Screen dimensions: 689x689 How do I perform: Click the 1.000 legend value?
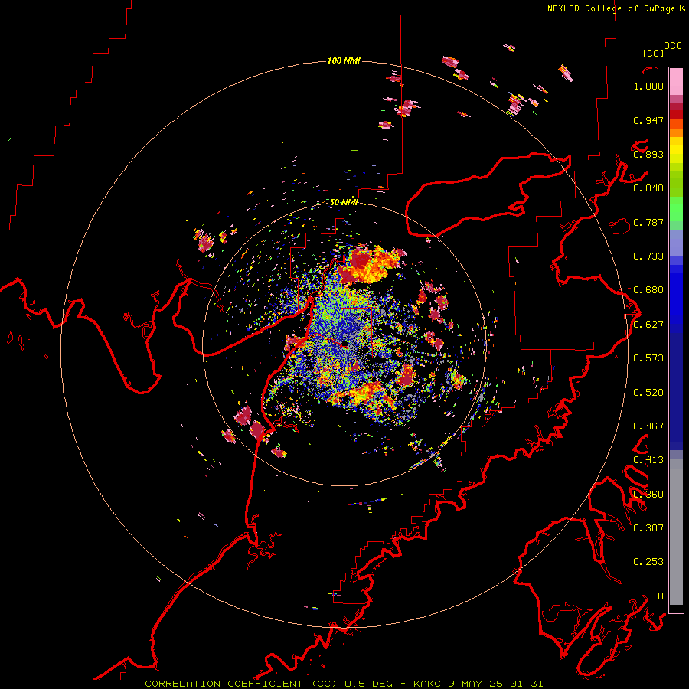click(x=648, y=87)
